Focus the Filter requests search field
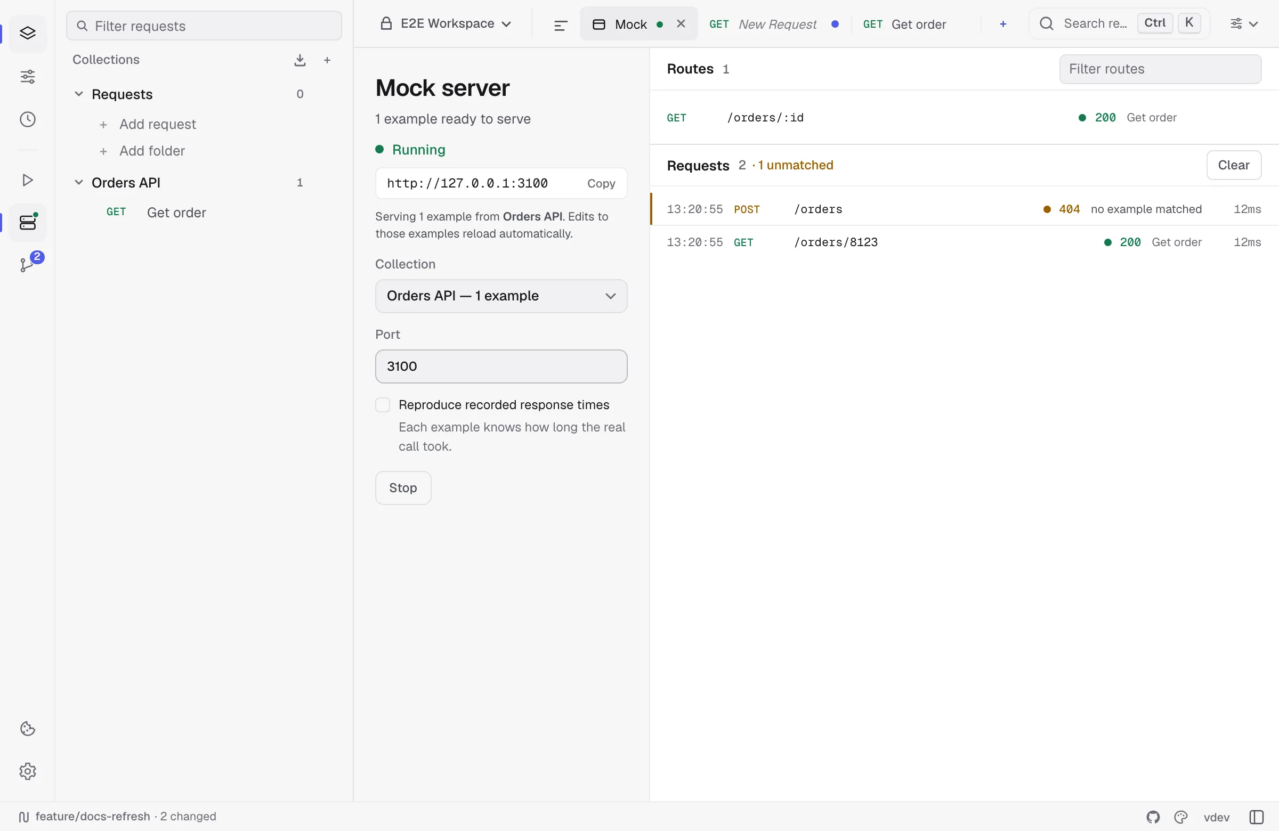The height and width of the screenshot is (831, 1279). point(204,26)
